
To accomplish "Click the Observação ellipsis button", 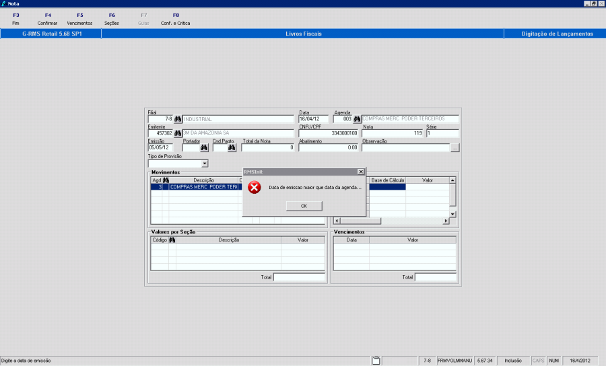I will point(455,147).
